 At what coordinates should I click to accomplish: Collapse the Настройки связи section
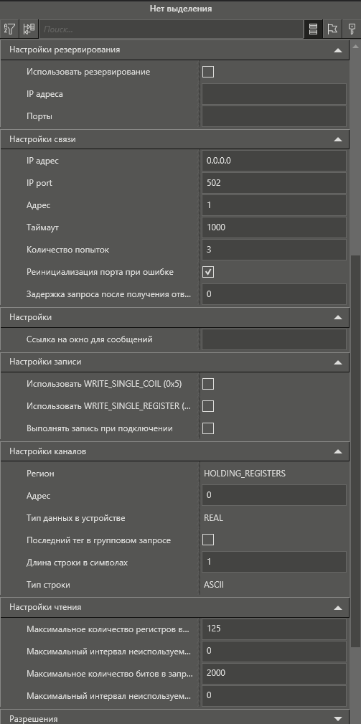(x=338, y=139)
